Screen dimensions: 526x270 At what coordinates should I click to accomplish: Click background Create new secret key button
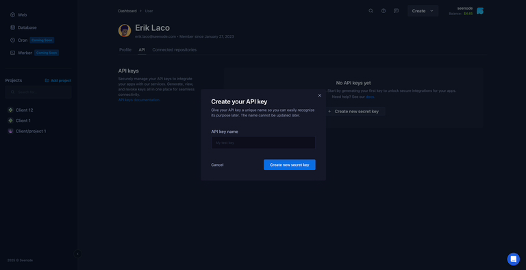point(355,112)
